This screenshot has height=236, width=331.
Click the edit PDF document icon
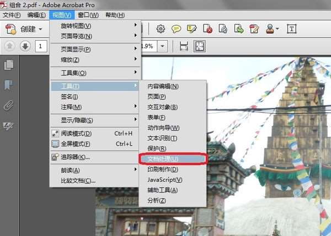[254, 29]
